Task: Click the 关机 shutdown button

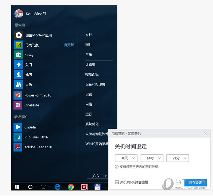Action: [x=95, y=176]
